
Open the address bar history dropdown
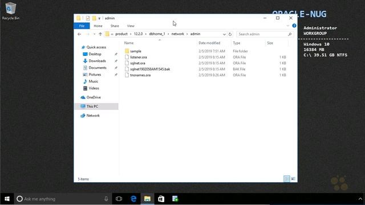(x=224, y=34)
